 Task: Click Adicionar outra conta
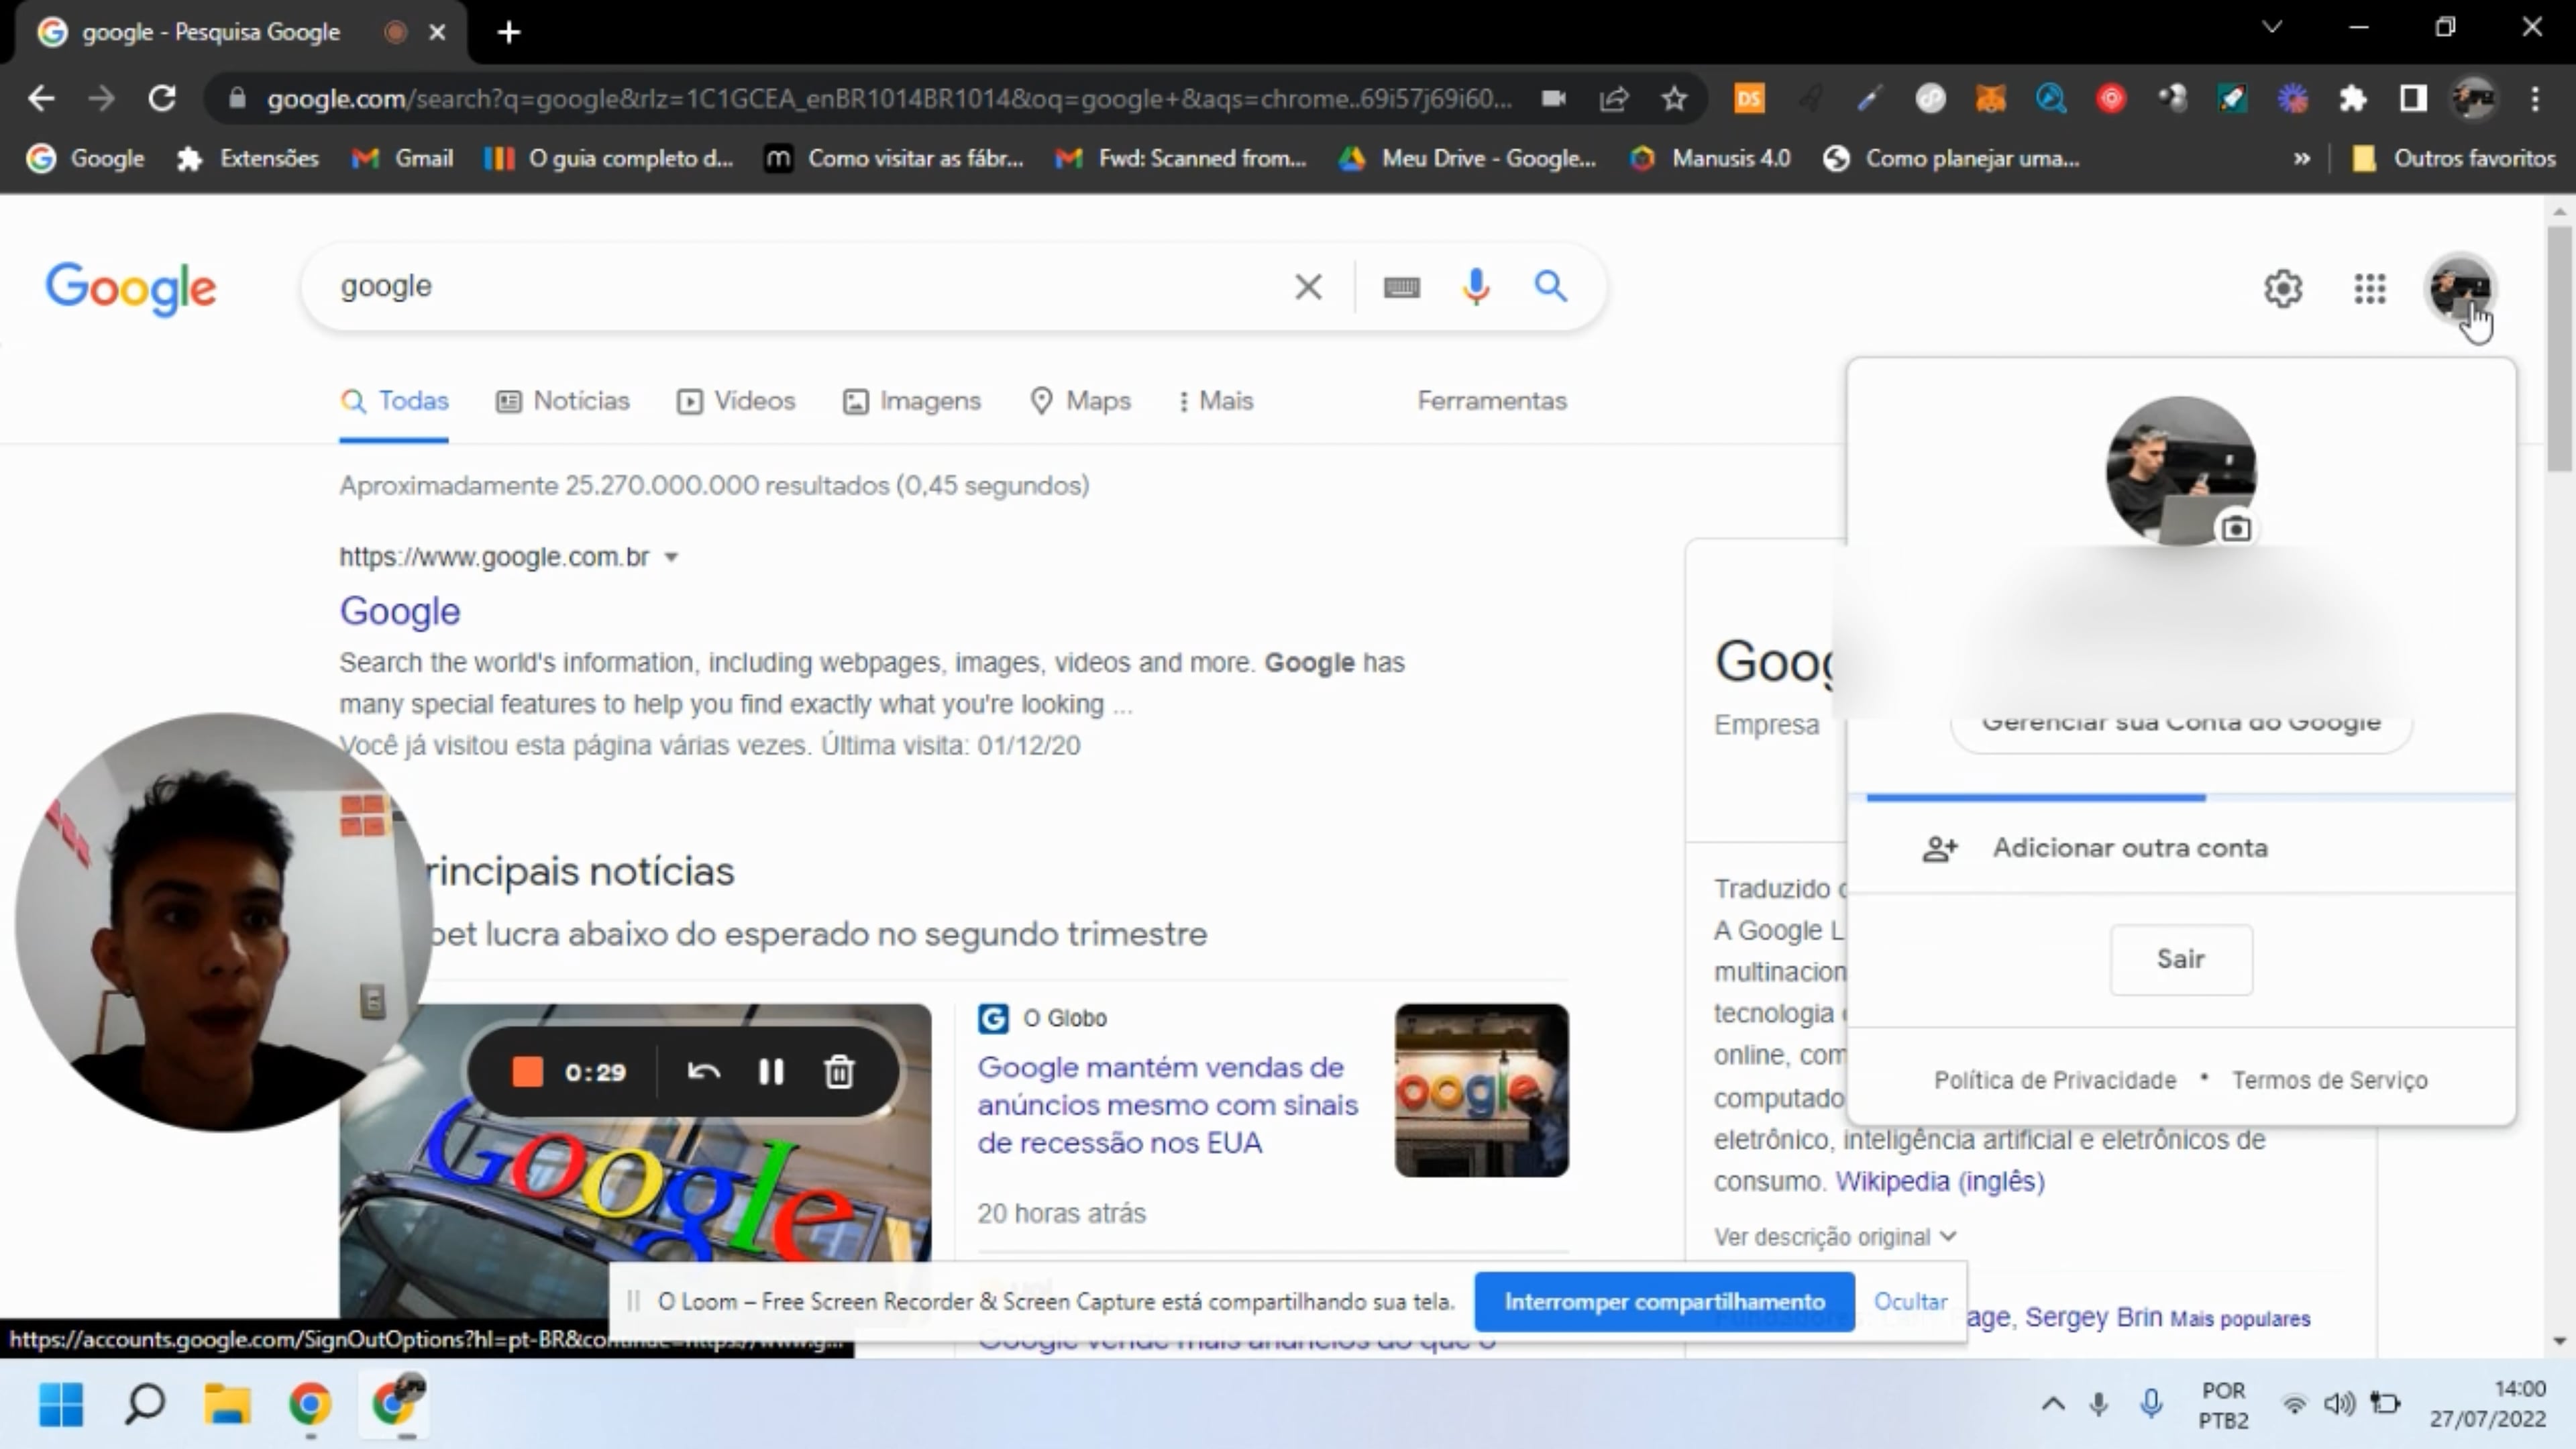pos(2181,848)
